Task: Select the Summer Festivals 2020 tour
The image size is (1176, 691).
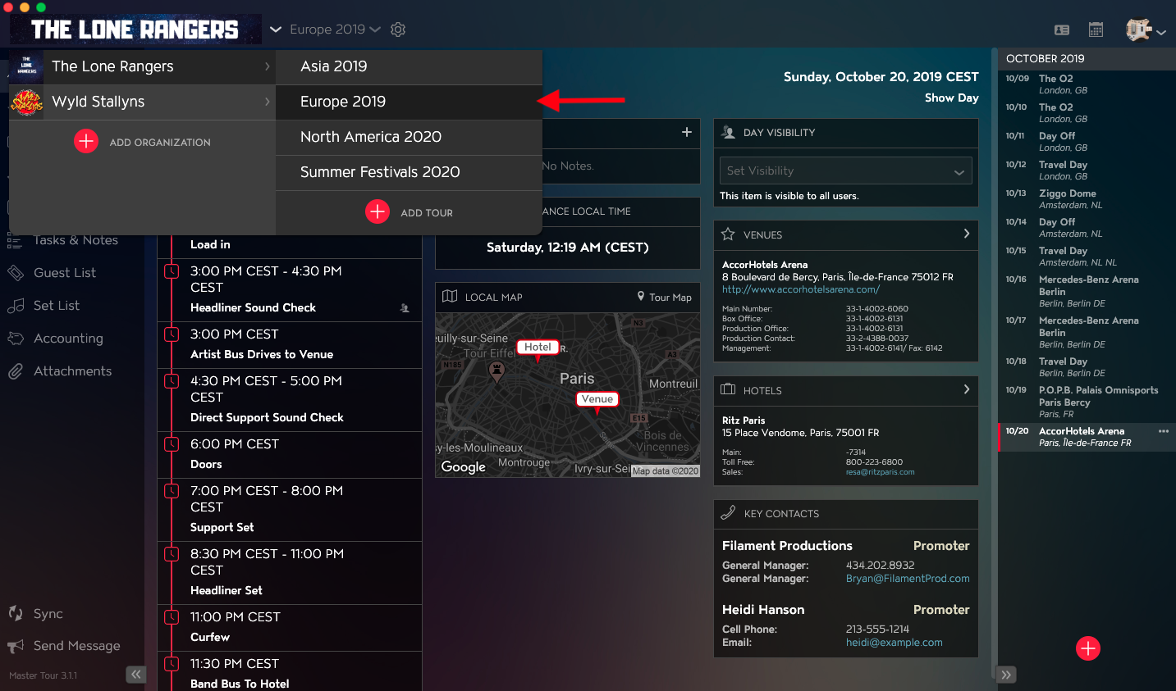Action: 409,172
